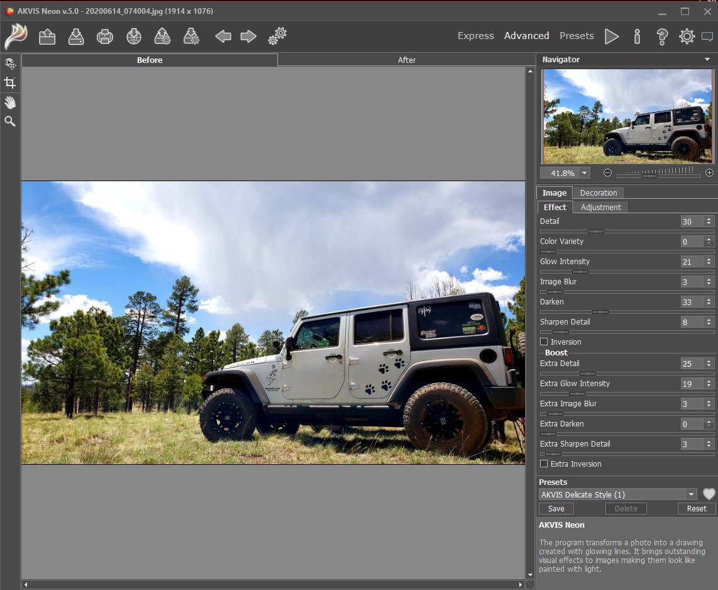Screen dimensions: 718x590
Task: Open the presets dropdown showing AKVIS Delicate Style
Action: (x=690, y=494)
